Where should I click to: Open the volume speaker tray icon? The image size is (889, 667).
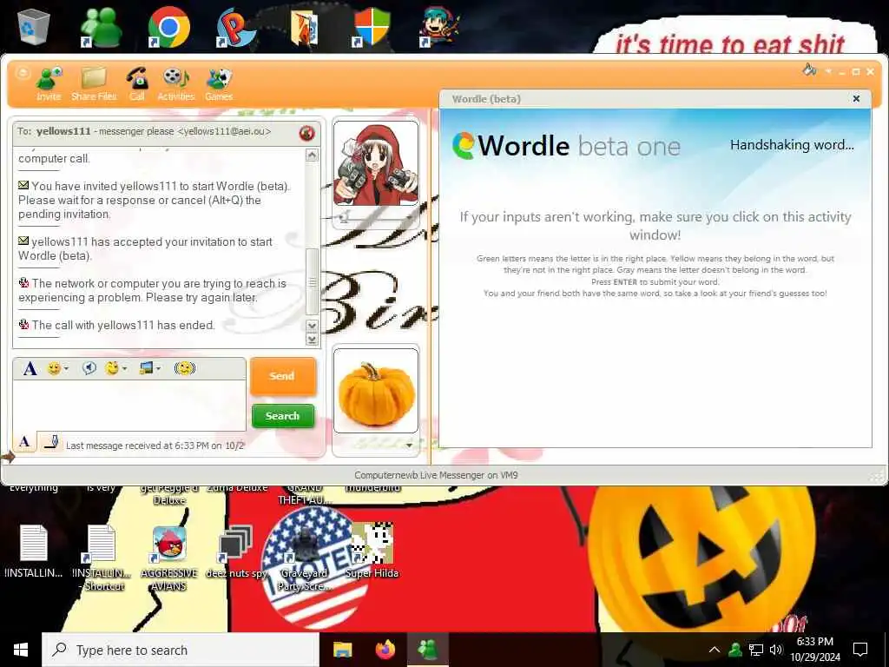(x=776, y=650)
